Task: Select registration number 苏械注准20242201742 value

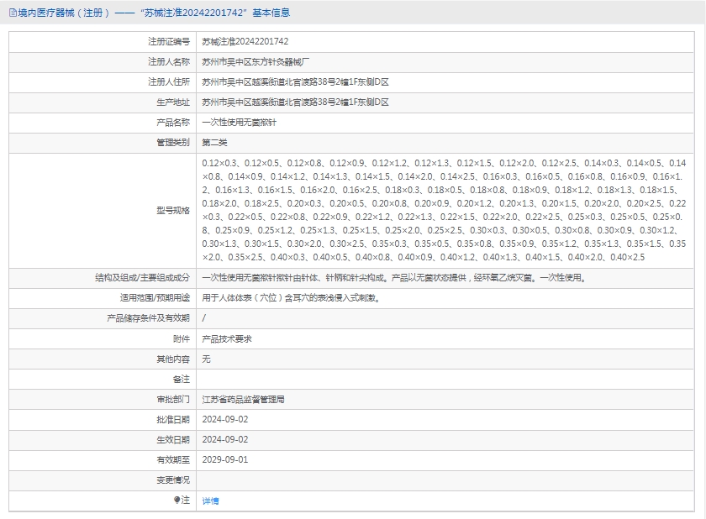Action: tap(245, 41)
